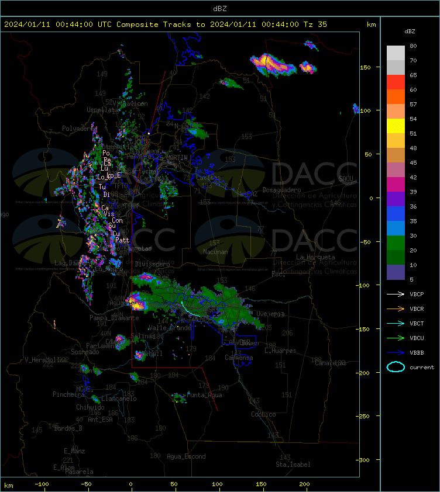Image resolution: width=440 pixels, height=492 pixels.
Task: Click the -100 tick on the bottom axis
Action: coord(42,484)
